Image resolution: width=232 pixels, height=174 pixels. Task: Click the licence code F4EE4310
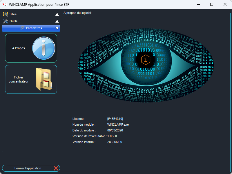coord(115,119)
